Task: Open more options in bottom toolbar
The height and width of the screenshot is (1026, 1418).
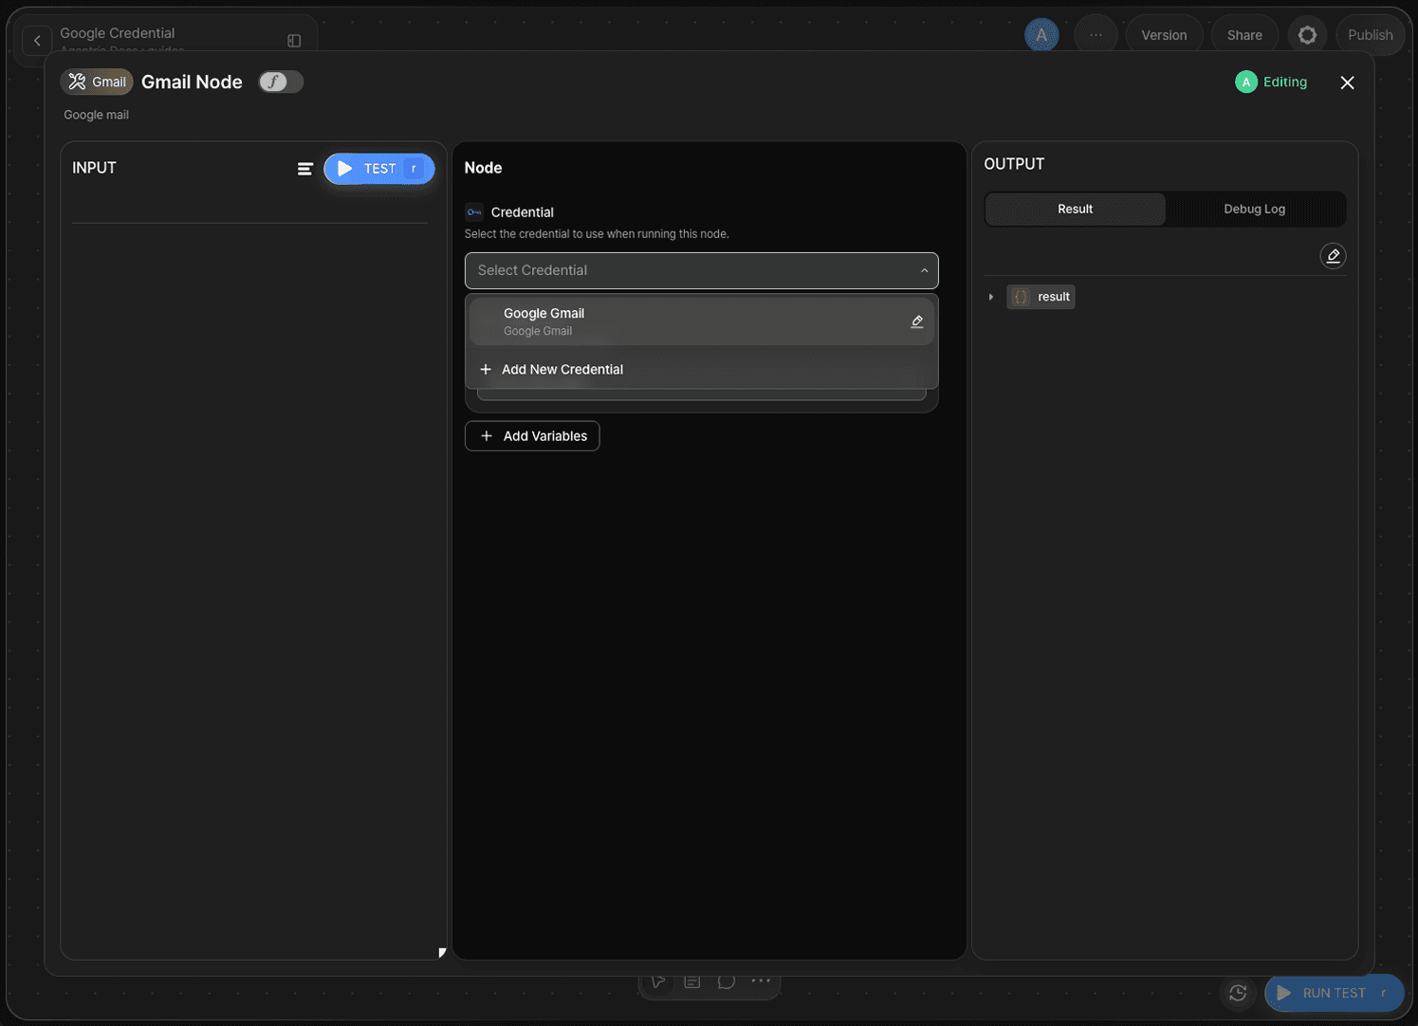Action: pos(761,980)
